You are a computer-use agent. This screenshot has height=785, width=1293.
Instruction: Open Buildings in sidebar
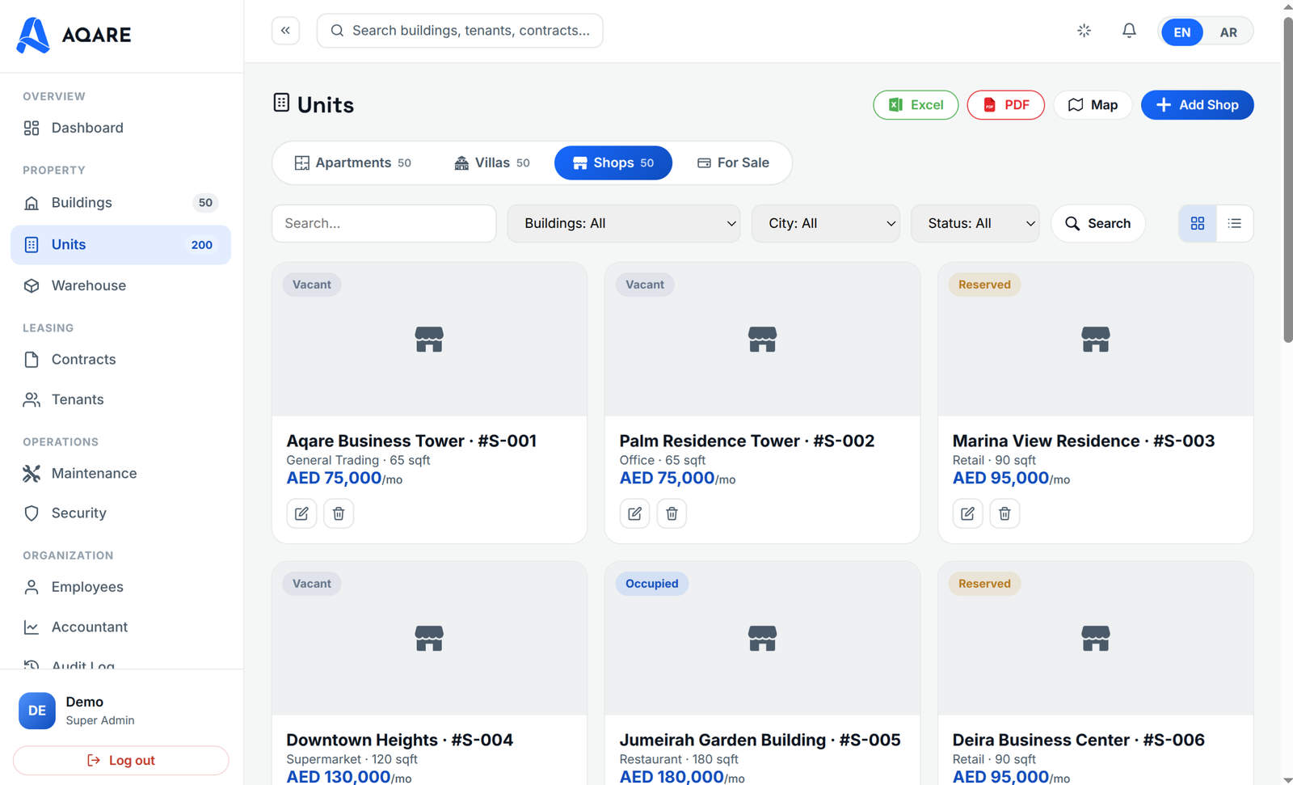(x=120, y=203)
